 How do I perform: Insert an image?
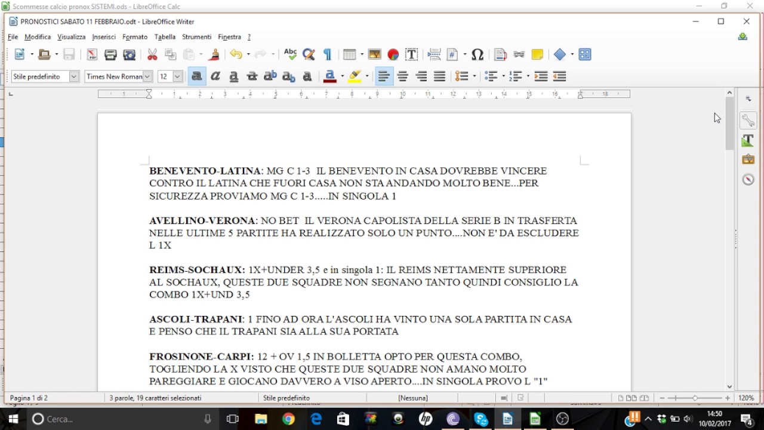[x=375, y=54]
